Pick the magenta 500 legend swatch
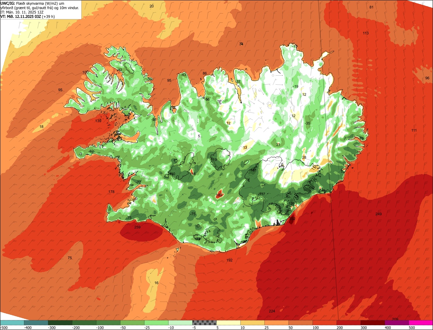 coord(421,323)
